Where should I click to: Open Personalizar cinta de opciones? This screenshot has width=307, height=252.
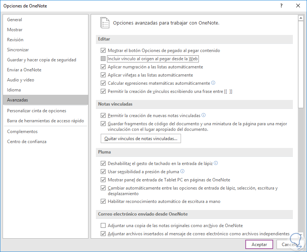(45, 111)
